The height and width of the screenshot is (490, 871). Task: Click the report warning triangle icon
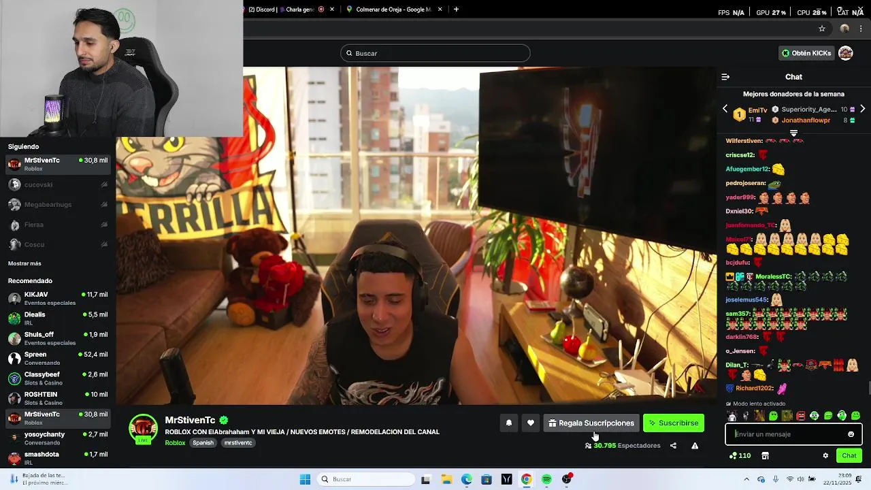(695, 446)
